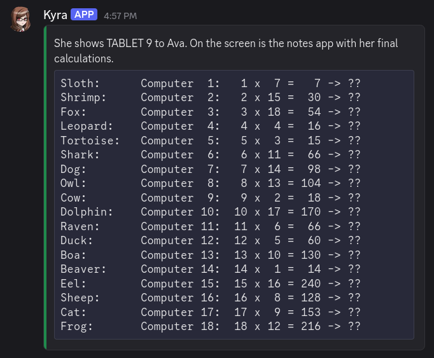Click the Fox Computer 3 line

coord(211,112)
